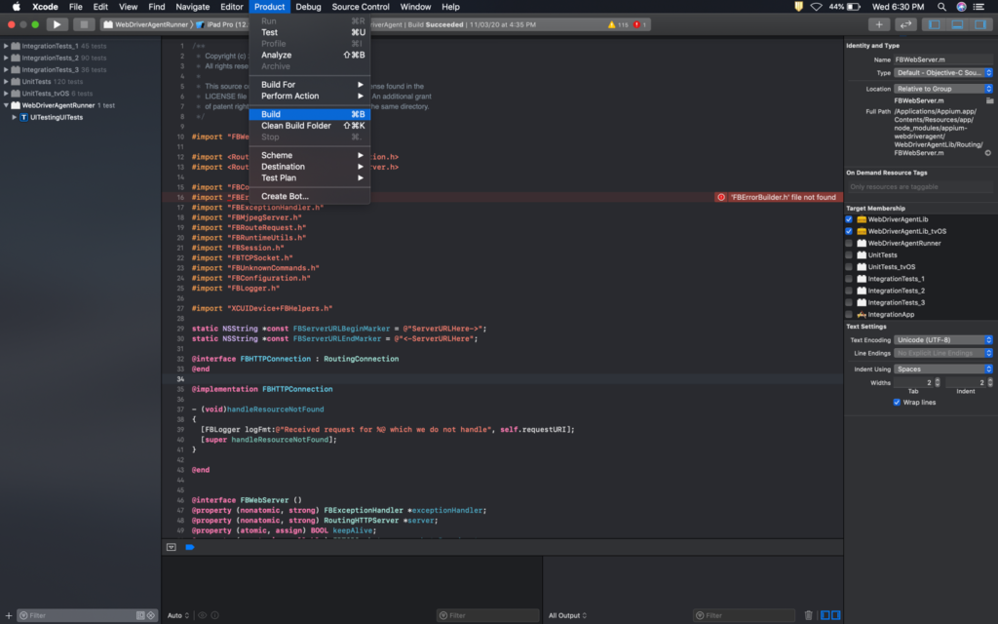Open the Location Relative to Group dropdown
The image size is (998, 624).
pos(943,89)
